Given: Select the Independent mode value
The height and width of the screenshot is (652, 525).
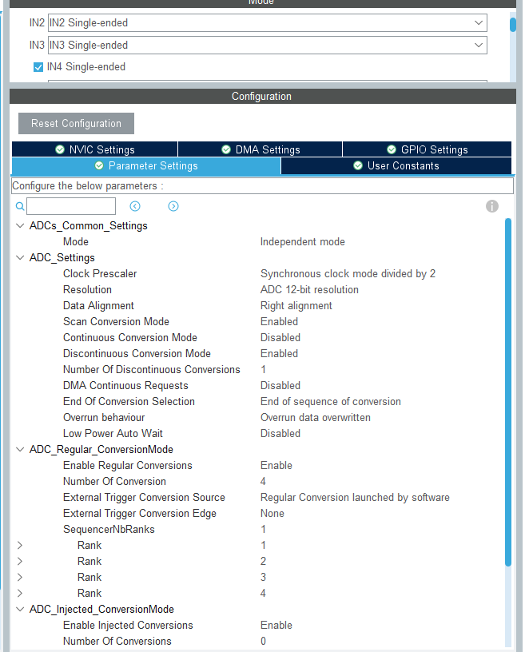Looking at the screenshot, I should point(302,242).
